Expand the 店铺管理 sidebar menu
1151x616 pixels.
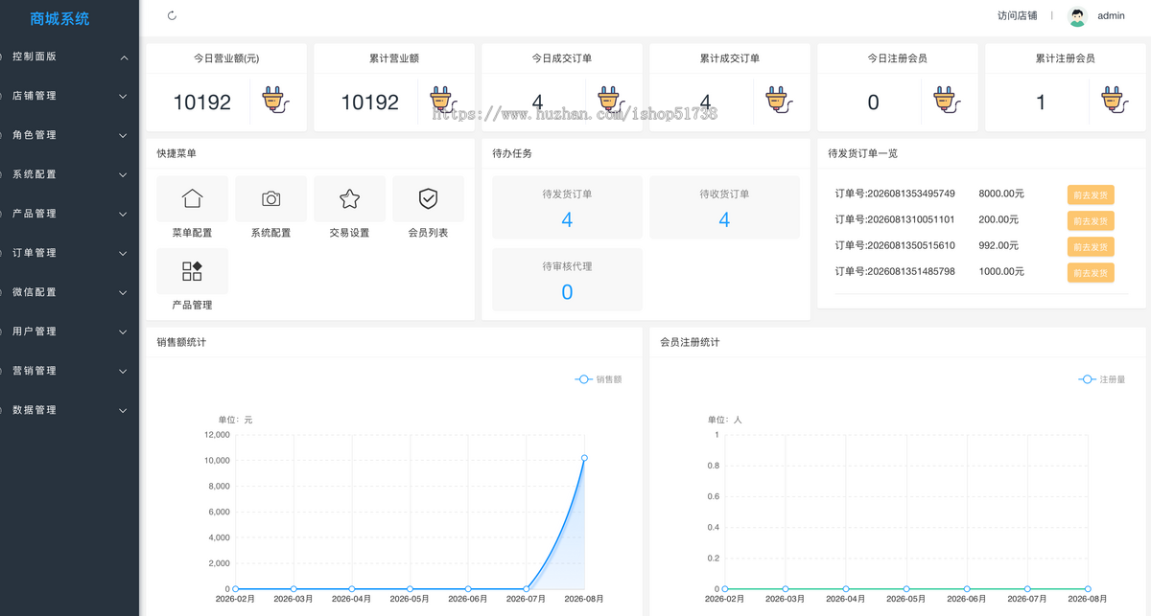tap(69, 96)
